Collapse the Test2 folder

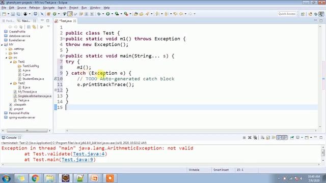coord(11,83)
